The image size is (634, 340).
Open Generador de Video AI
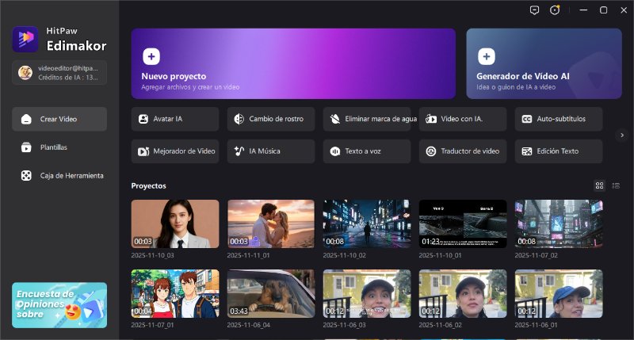pyautogui.click(x=544, y=63)
